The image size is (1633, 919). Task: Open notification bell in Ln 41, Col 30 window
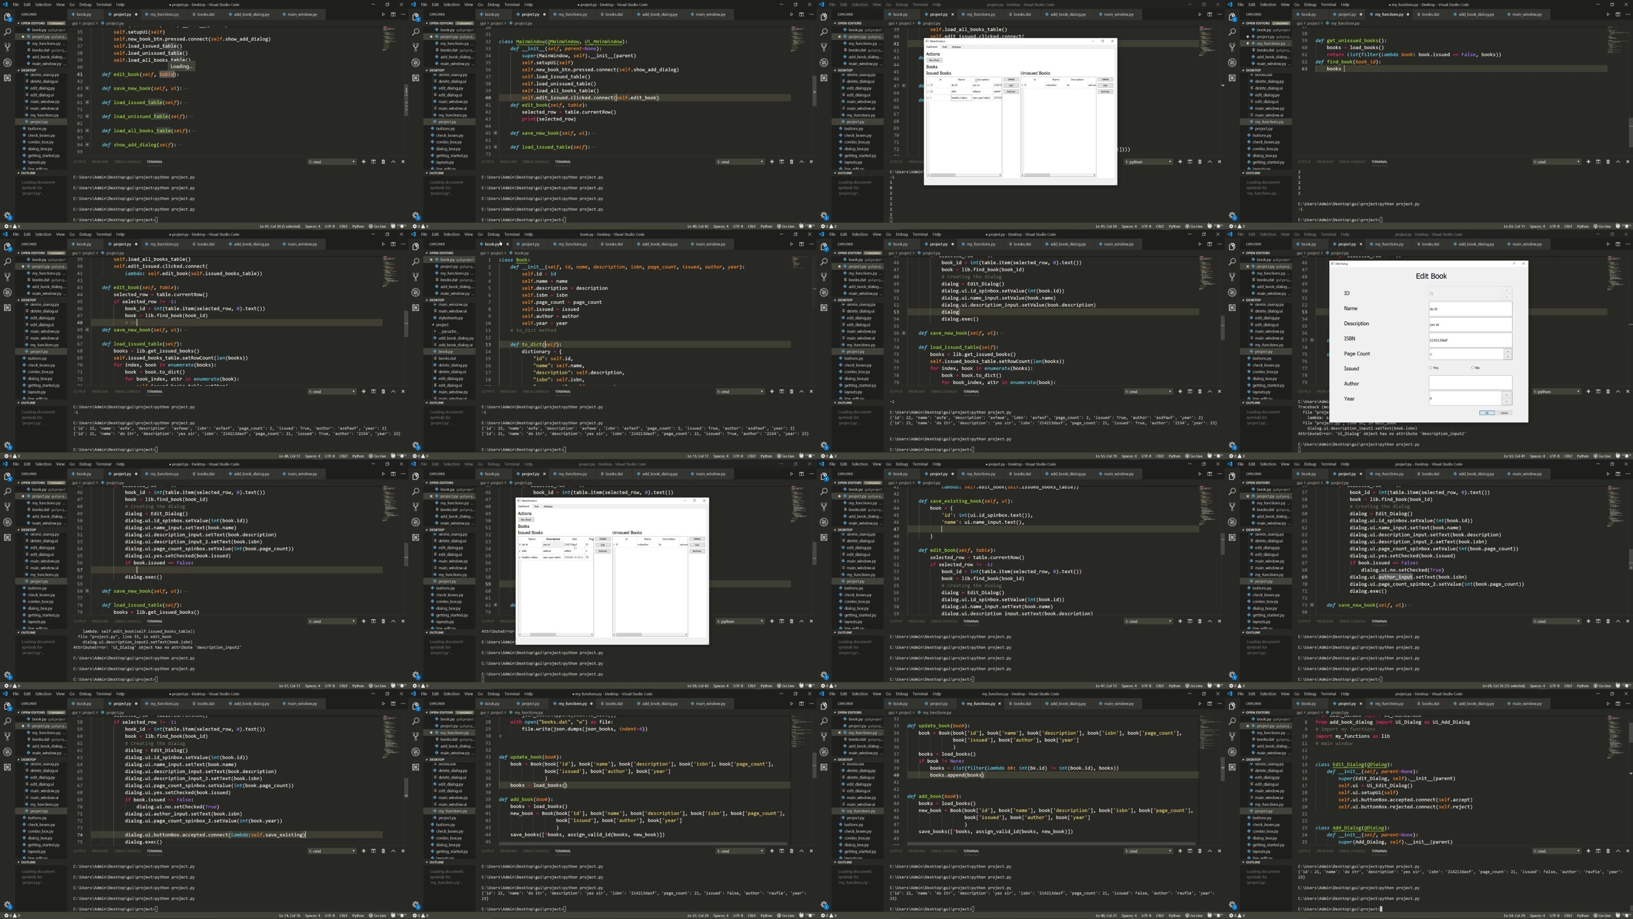[402, 226]
